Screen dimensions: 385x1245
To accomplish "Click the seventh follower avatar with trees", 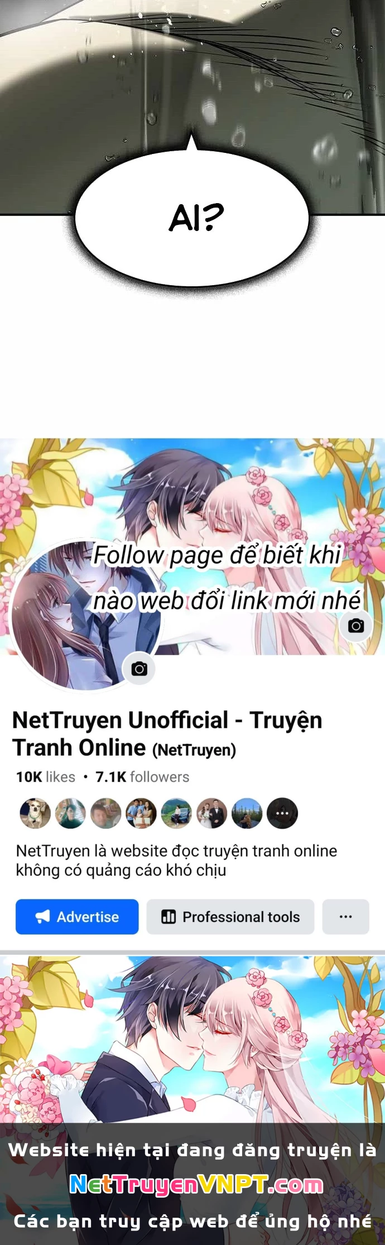I will click(x=247, y=813).
